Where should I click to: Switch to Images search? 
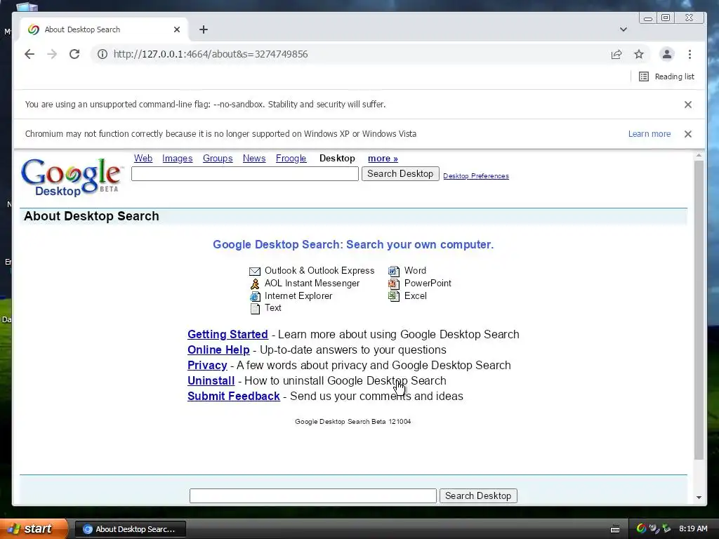[x=178, y=158]
